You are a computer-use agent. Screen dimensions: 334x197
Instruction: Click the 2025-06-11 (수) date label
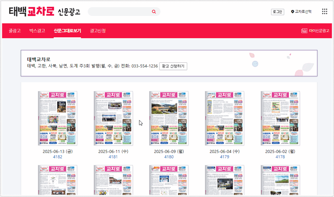point(113,151)
